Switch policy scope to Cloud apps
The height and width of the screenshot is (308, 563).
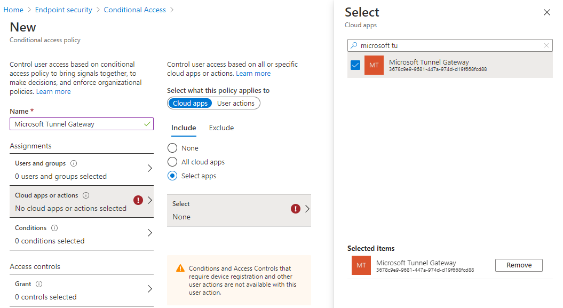tap(190, 103)
